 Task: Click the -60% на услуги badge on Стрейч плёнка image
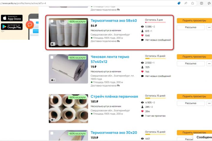[77, 98]
